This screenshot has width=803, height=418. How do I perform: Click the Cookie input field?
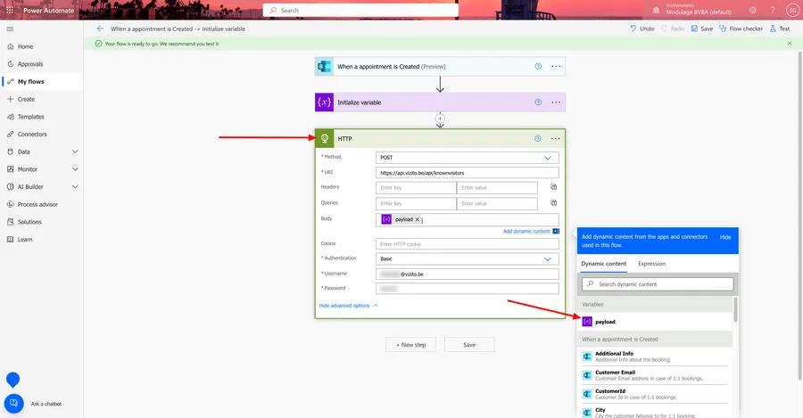[x=467, y=244]
